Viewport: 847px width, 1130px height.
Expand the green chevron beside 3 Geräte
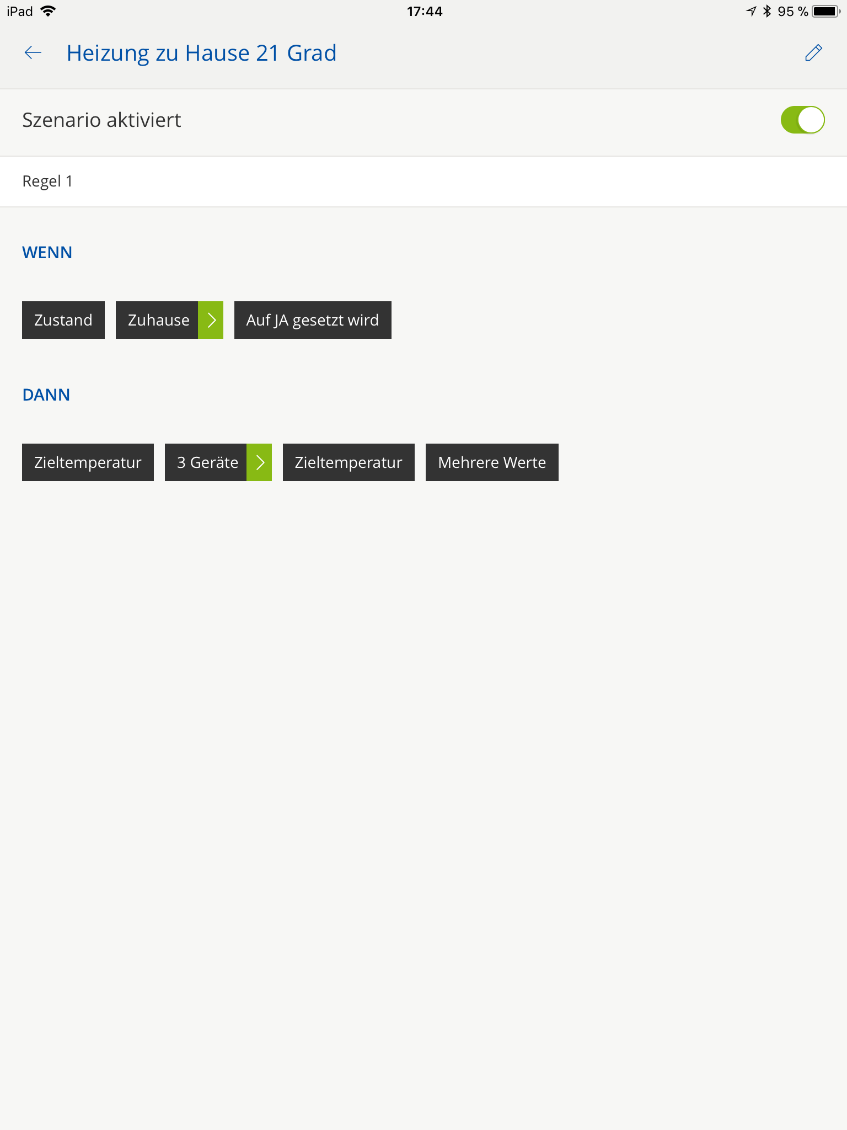click(x=259, y=462)
